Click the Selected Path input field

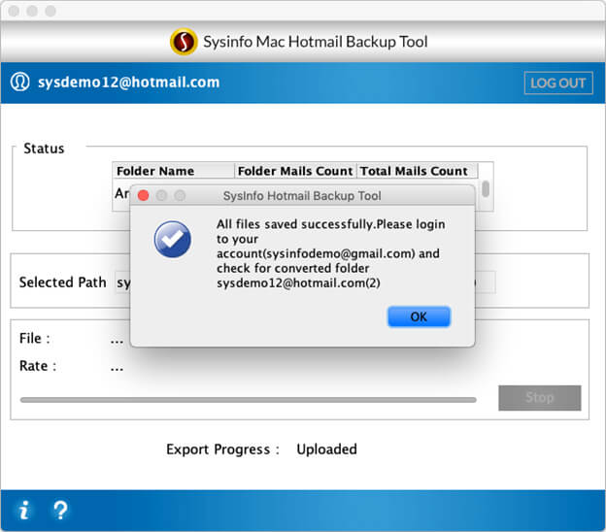point(305,283)
